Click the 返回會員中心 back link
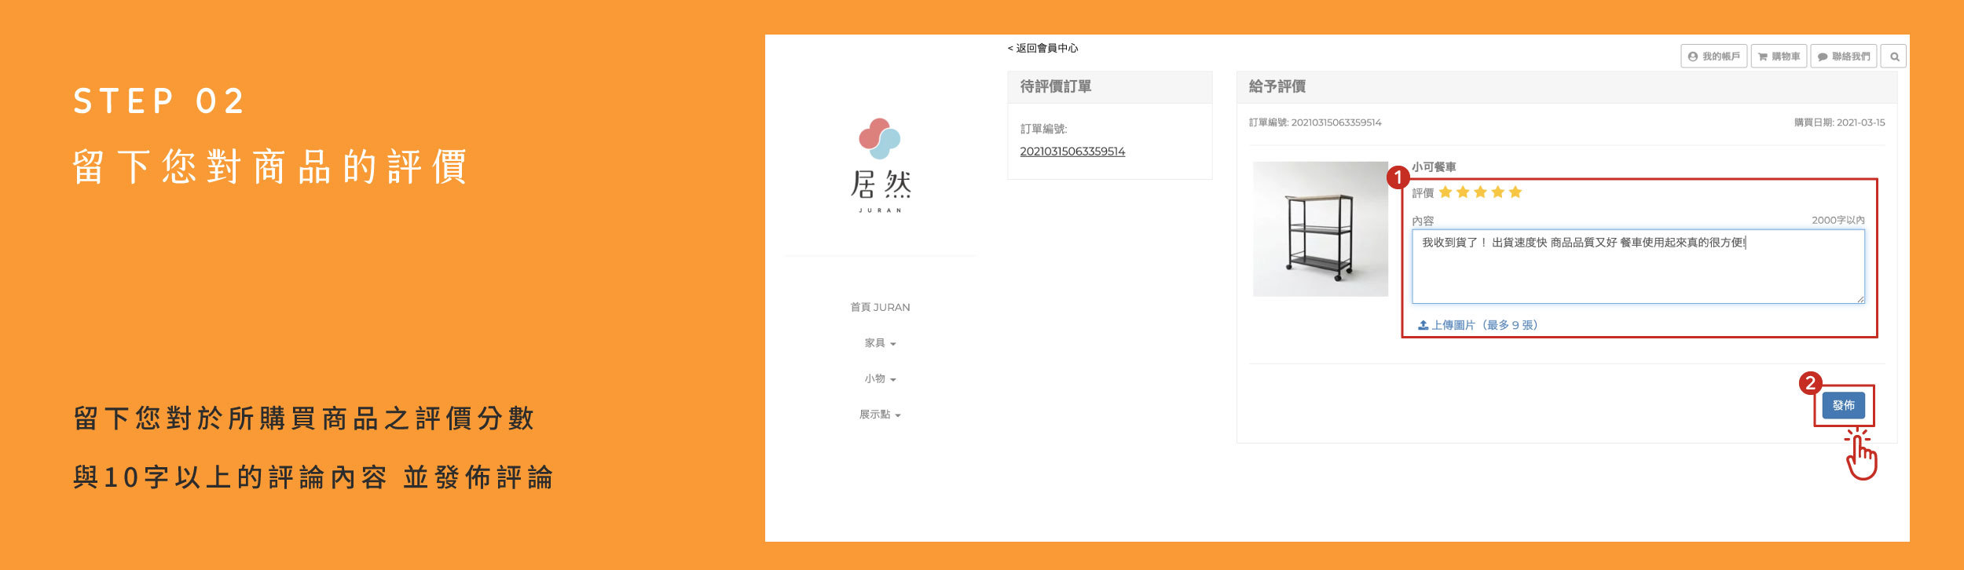The width and height of the screenshot is (1964, 570). 1042,48
